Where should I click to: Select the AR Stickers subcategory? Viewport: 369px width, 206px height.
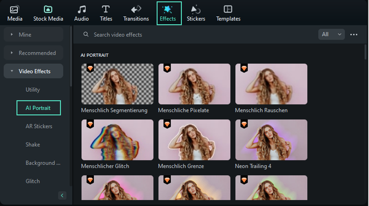[39, 126]
